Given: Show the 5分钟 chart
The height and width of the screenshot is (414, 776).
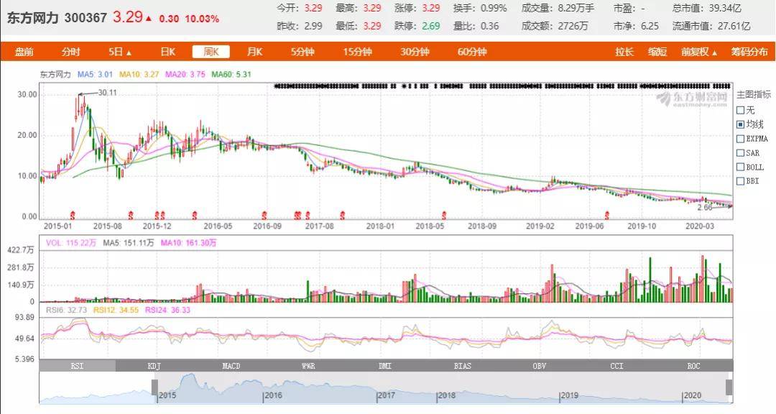Looking at the screenshot, I should 302,52.
